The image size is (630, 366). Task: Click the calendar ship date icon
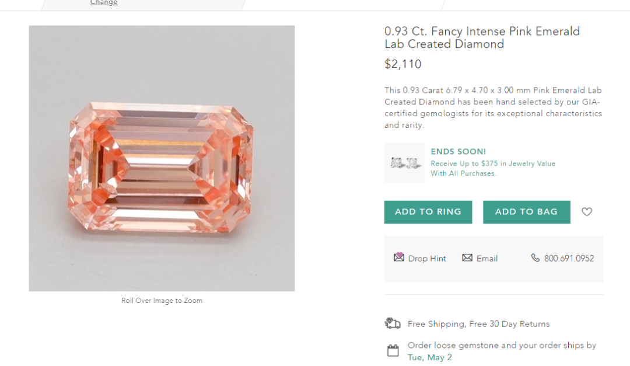[x=393, y=351]
